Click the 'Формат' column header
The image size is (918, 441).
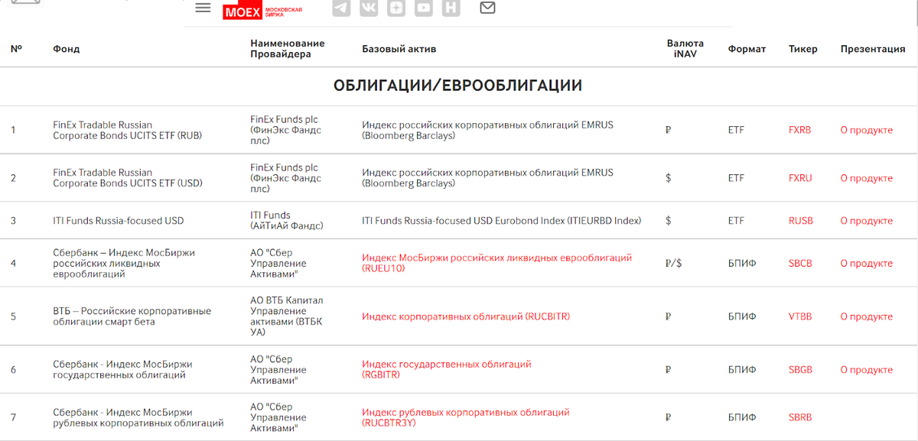point(747,49)
